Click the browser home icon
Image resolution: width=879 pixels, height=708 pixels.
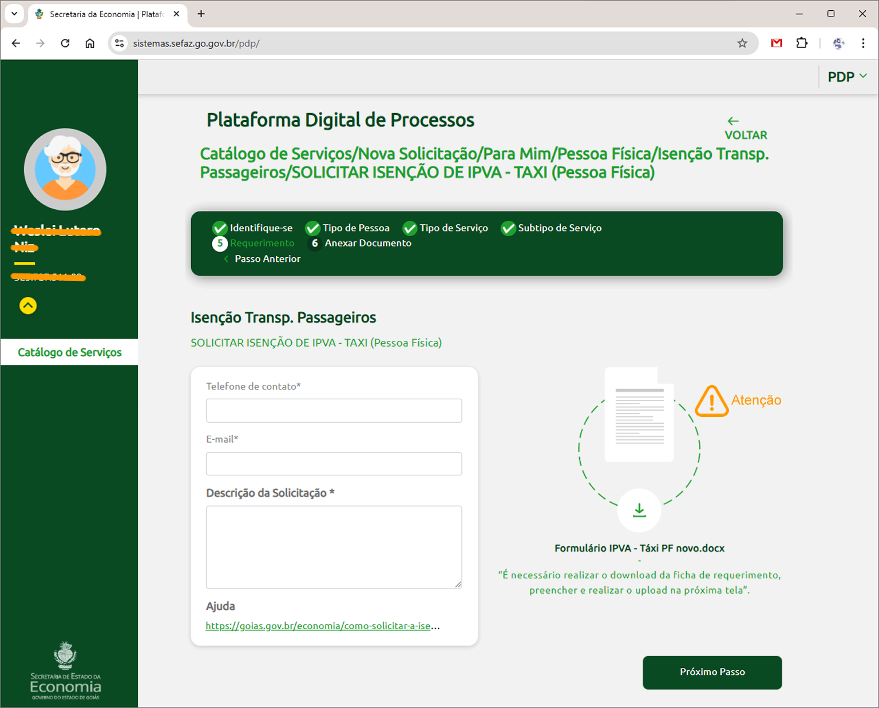pyautogui.click(x=90, y=43)
